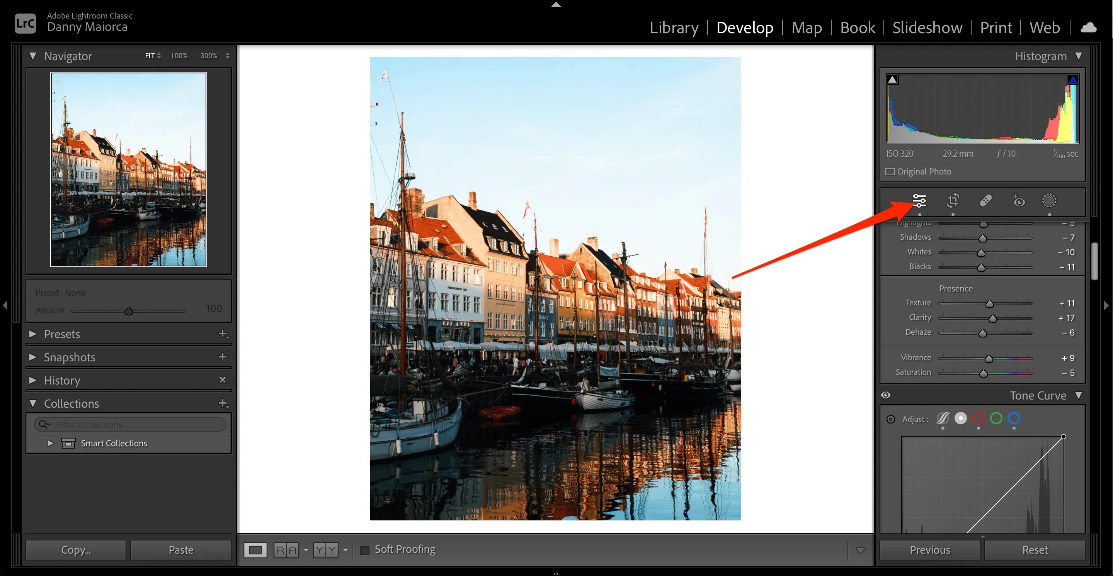This screenshot has width=1113, height=576.
Task: Open the Basic adjustments tool panel
Action: [920, 201]
